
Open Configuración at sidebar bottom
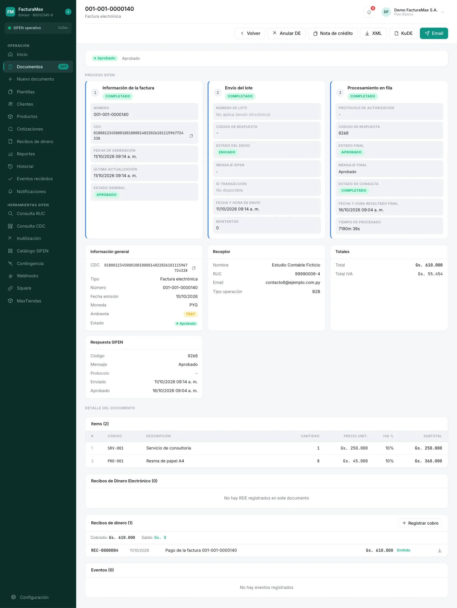click(x=38, y=597)
